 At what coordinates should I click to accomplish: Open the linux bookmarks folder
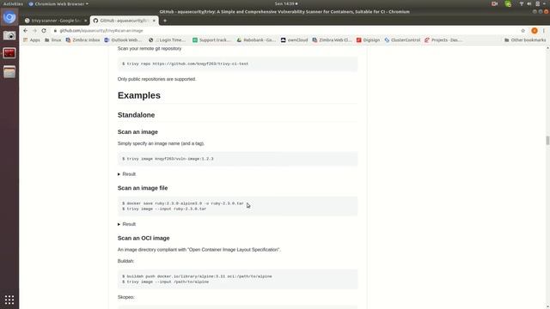(x=53, y=40)
